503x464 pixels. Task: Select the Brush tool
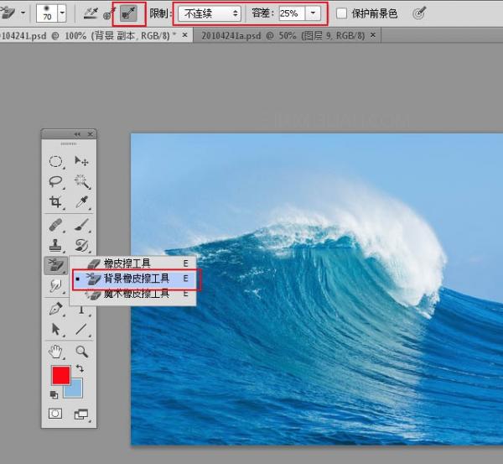pos(82,225)
